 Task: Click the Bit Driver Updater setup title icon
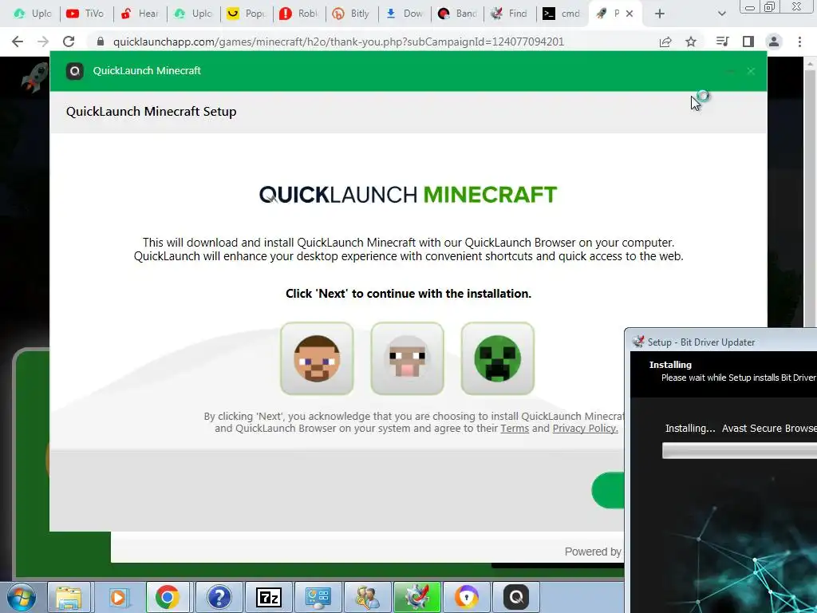[x=638, y=342]
